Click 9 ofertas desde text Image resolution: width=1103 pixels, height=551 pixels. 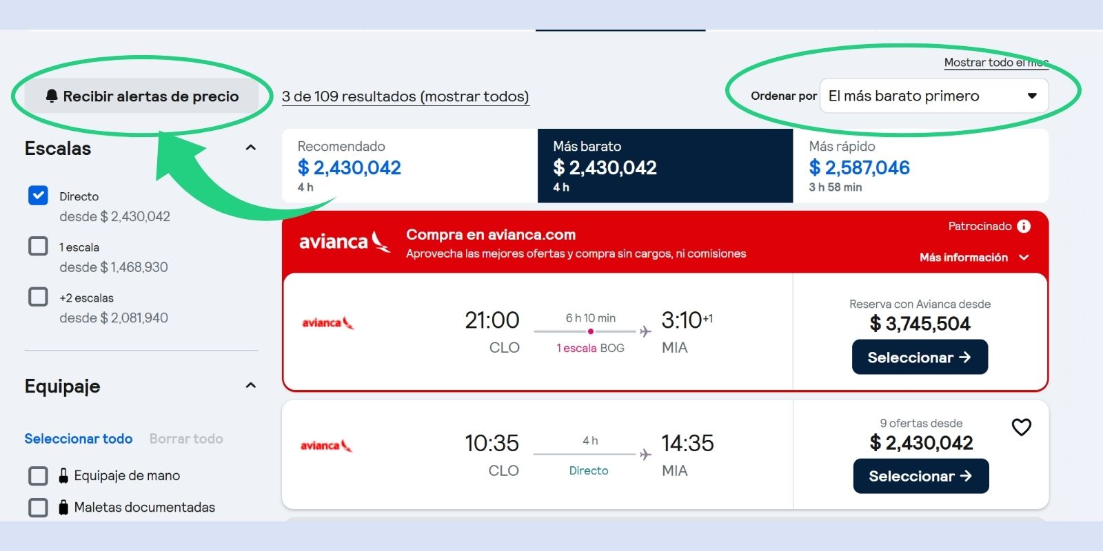click(x=921, y=423)
